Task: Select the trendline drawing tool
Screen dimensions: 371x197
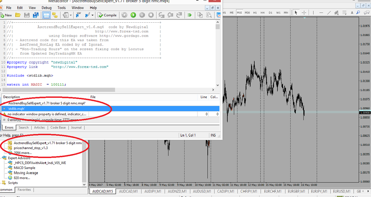Action: click(329, 13)
